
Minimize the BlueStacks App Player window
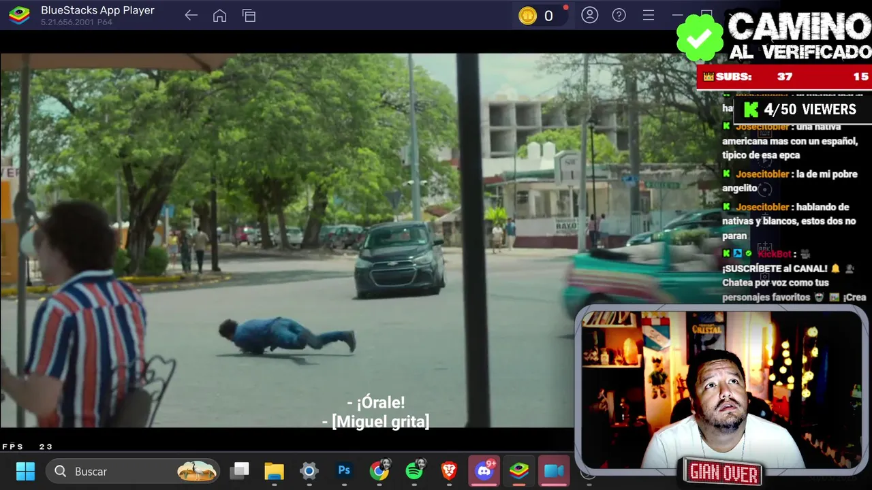click(677, 15)
